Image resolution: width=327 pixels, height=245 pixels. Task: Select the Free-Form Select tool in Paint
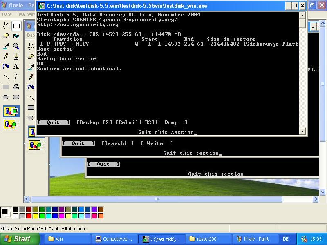(6, 26)
